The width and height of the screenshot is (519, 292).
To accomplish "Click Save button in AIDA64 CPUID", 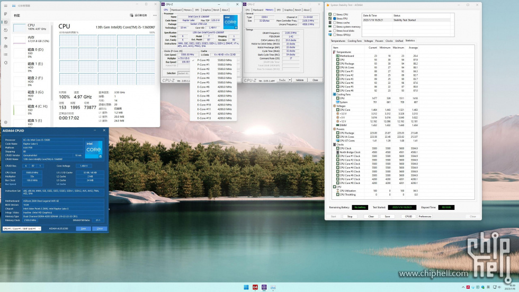I will tap(84, 228).
